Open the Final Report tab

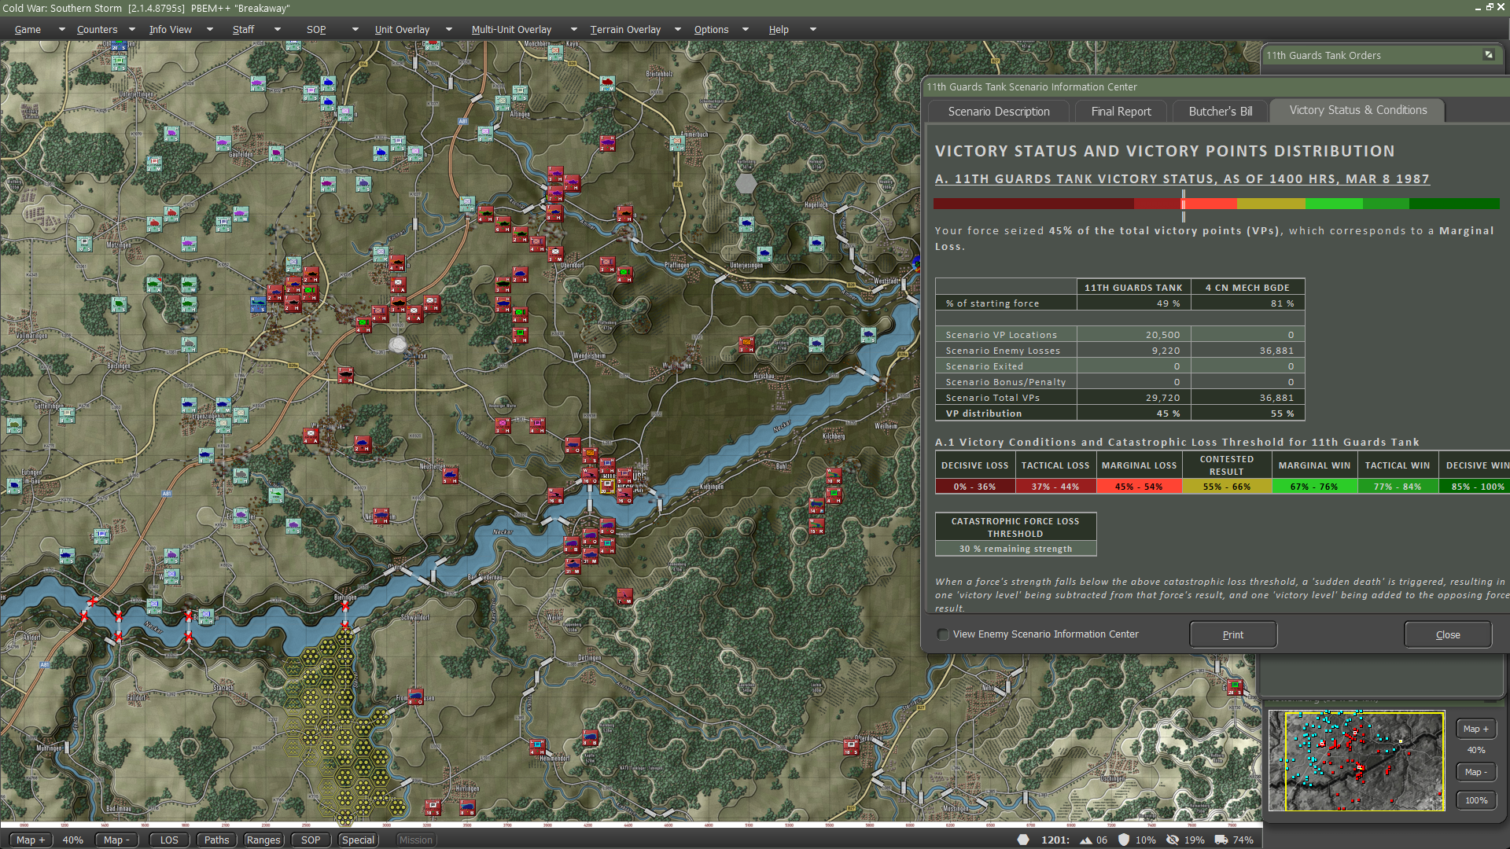coord(1121,112)
